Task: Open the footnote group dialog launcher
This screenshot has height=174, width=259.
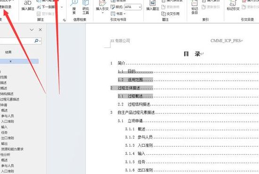Action: pos(64,20)
